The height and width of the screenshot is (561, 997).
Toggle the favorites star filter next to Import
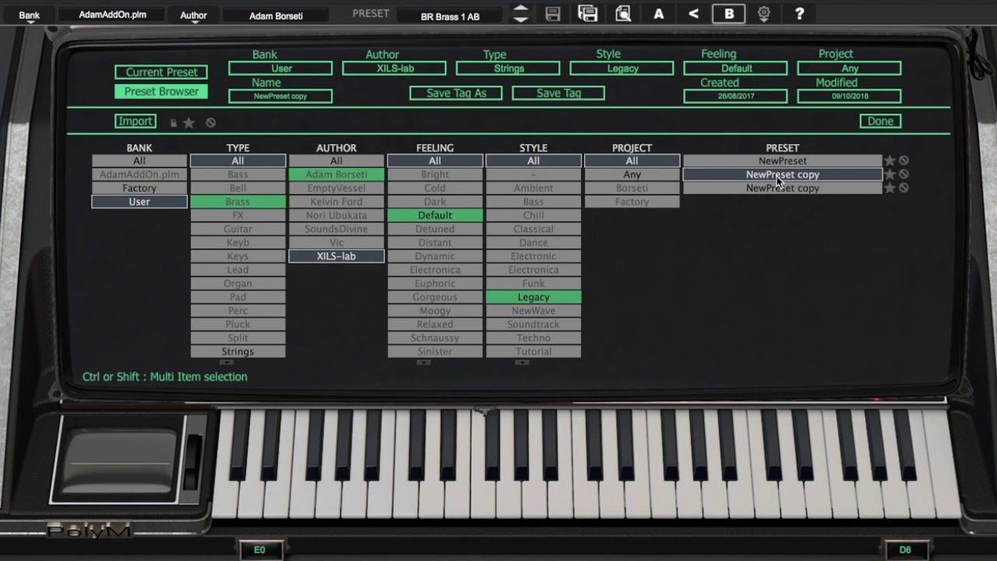click(x=188, y=122)
